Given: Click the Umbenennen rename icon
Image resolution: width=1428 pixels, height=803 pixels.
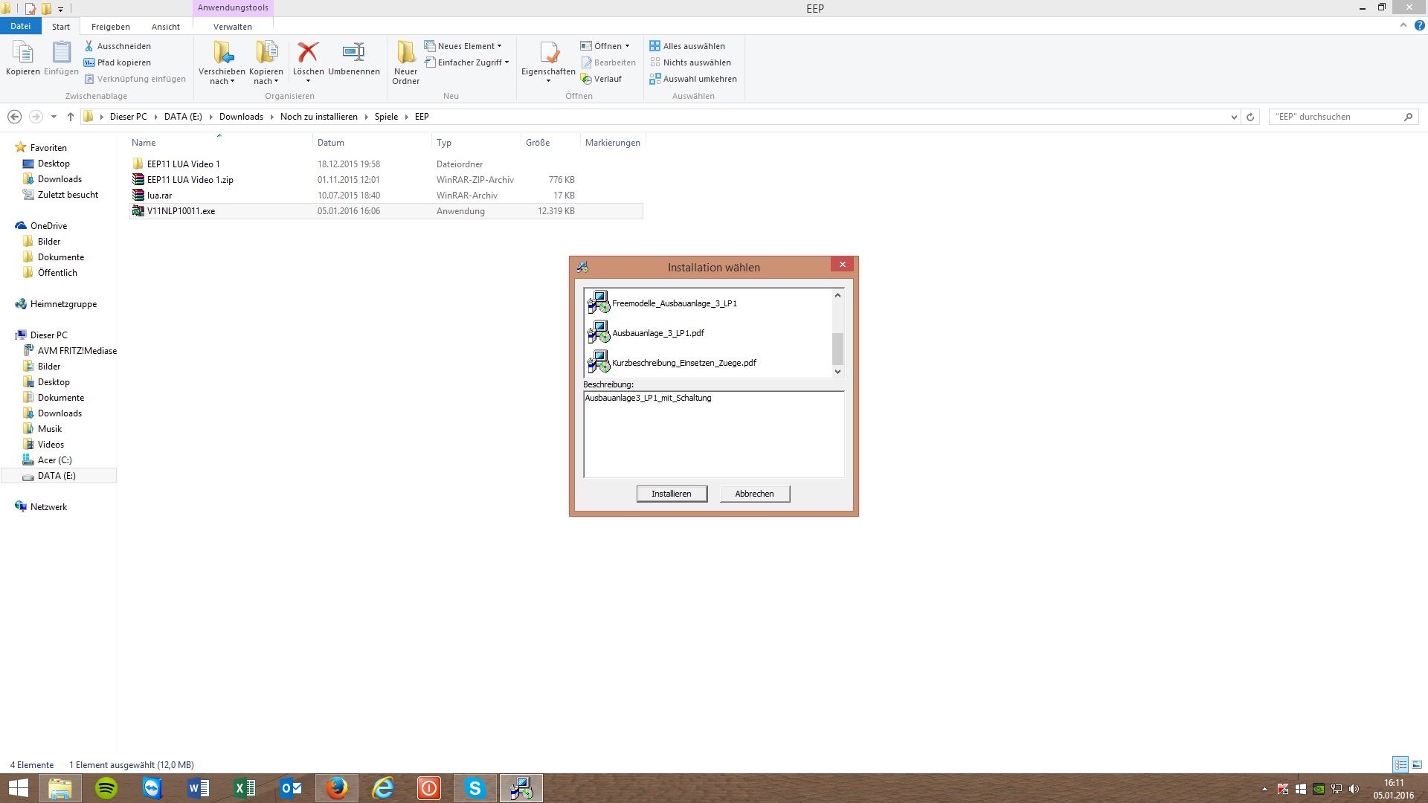Looking at the screenshot, I should click(x=353, y=52).
